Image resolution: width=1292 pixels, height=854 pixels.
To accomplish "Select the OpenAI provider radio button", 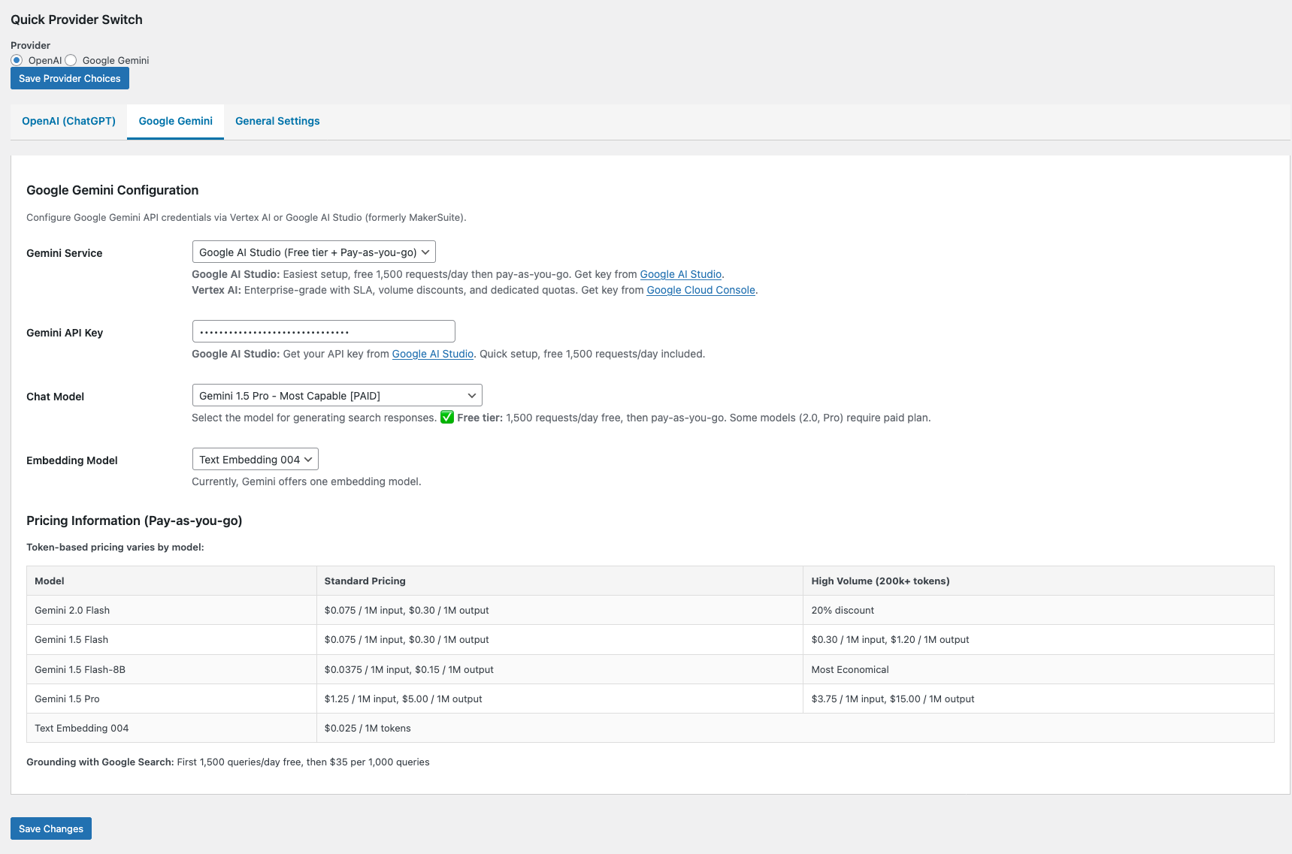I will pyautogui.click(x=17, y=60).
